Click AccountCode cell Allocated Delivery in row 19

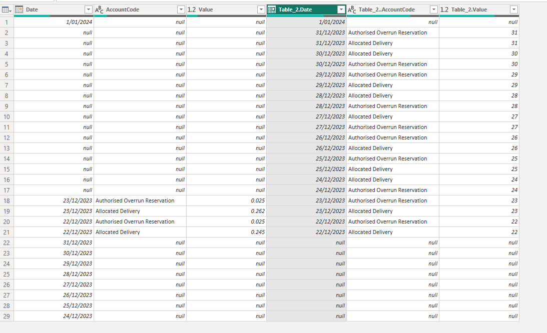(140, 211)
